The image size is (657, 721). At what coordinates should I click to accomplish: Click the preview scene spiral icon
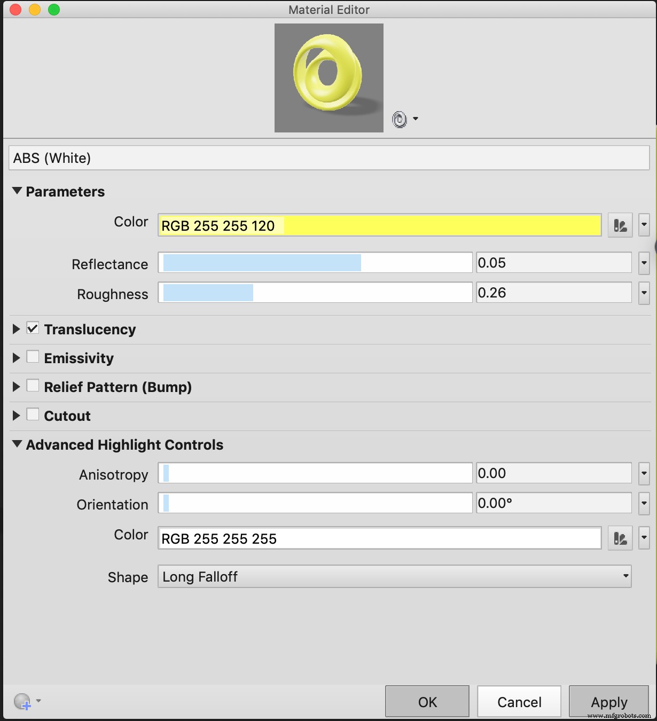tap(400, 119)
